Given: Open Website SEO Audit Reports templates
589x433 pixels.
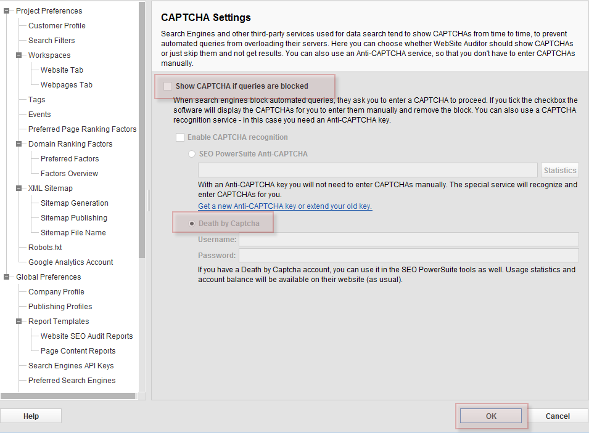Looking at the screenshot, I should (87, 336).
